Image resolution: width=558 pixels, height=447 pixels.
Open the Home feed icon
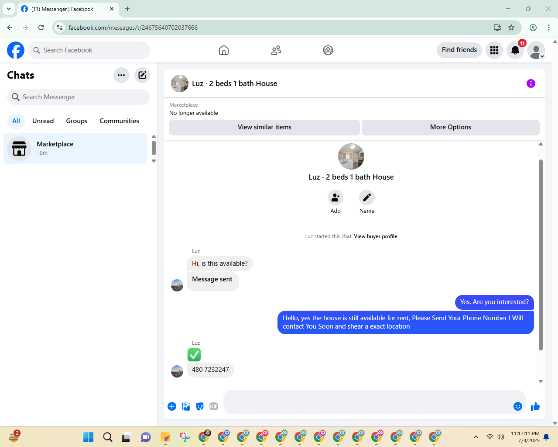(224, 50)
